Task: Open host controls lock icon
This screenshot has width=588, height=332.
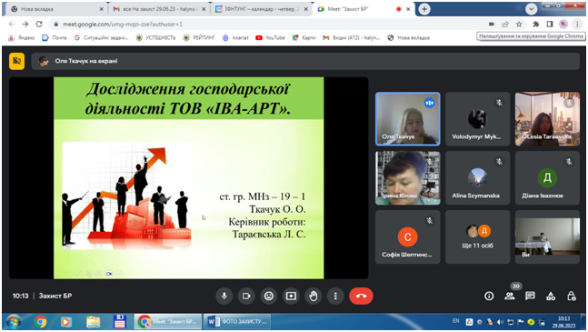Action: pyautogui.click(x=571, y=296)
